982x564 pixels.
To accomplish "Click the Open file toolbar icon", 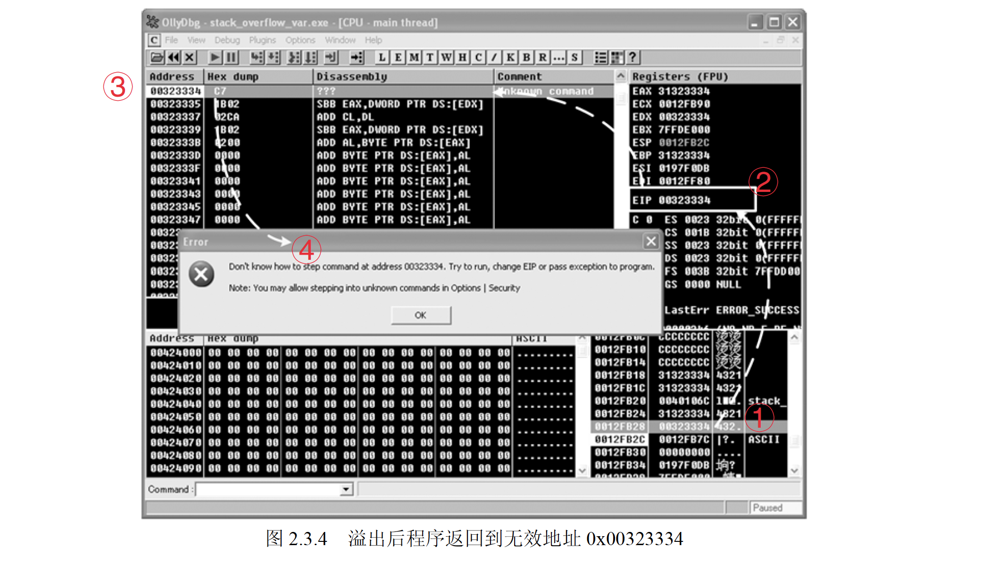I will (157, 58).
